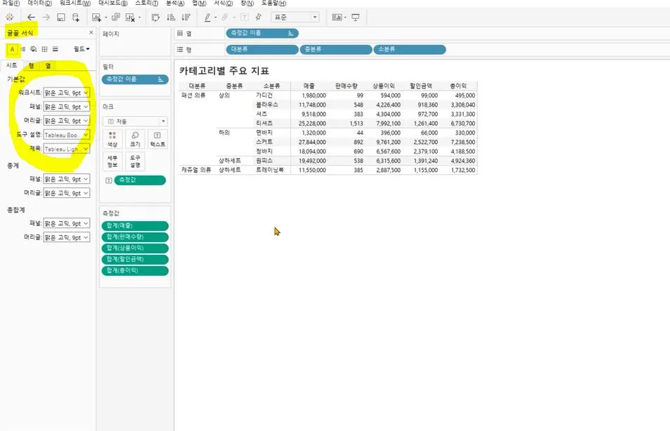Open the 크기 (Size) shelf on the Marks card

click(x=134, y=139)
